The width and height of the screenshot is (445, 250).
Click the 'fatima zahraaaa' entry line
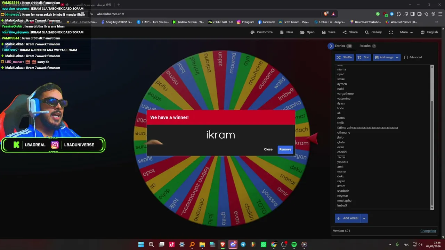click(367, 127)
